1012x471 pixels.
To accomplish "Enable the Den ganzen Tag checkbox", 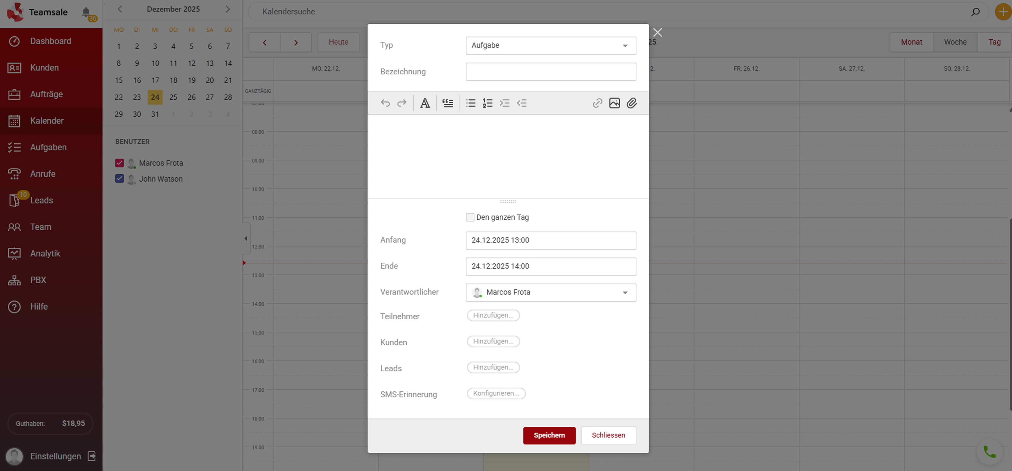I will [470, 217].
